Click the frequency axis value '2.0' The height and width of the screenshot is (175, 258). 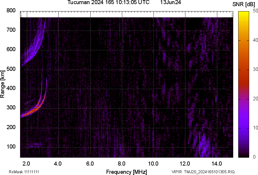[x=26, y=164]
